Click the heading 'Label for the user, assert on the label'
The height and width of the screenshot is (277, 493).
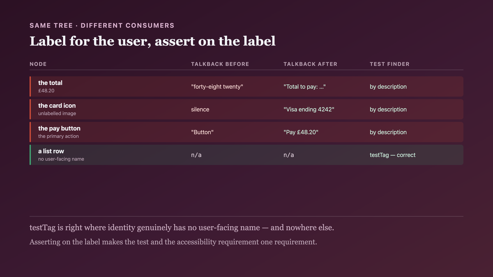pos(152,41)
